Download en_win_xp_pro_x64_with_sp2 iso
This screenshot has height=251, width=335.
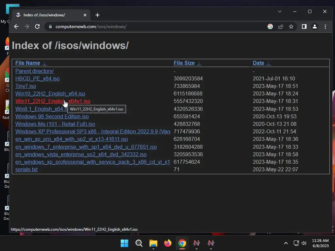click(x=72, y=139)
